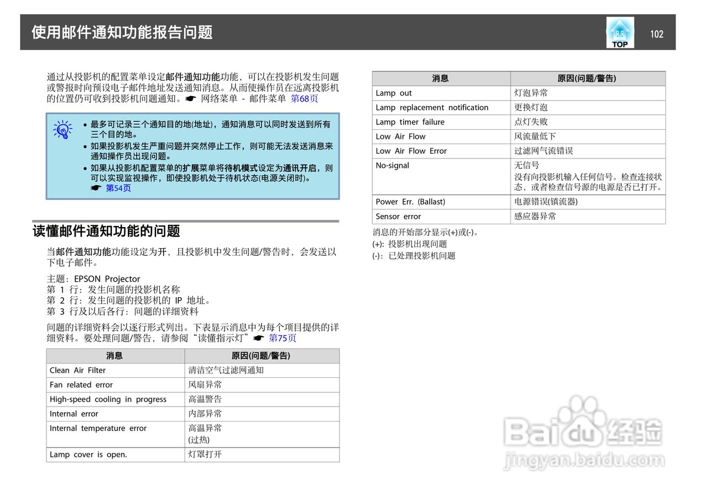Viewport: 708px width, 500px height.
Task: Click the pointer hand icon before 第75页
Action: (x=261, y=338)
